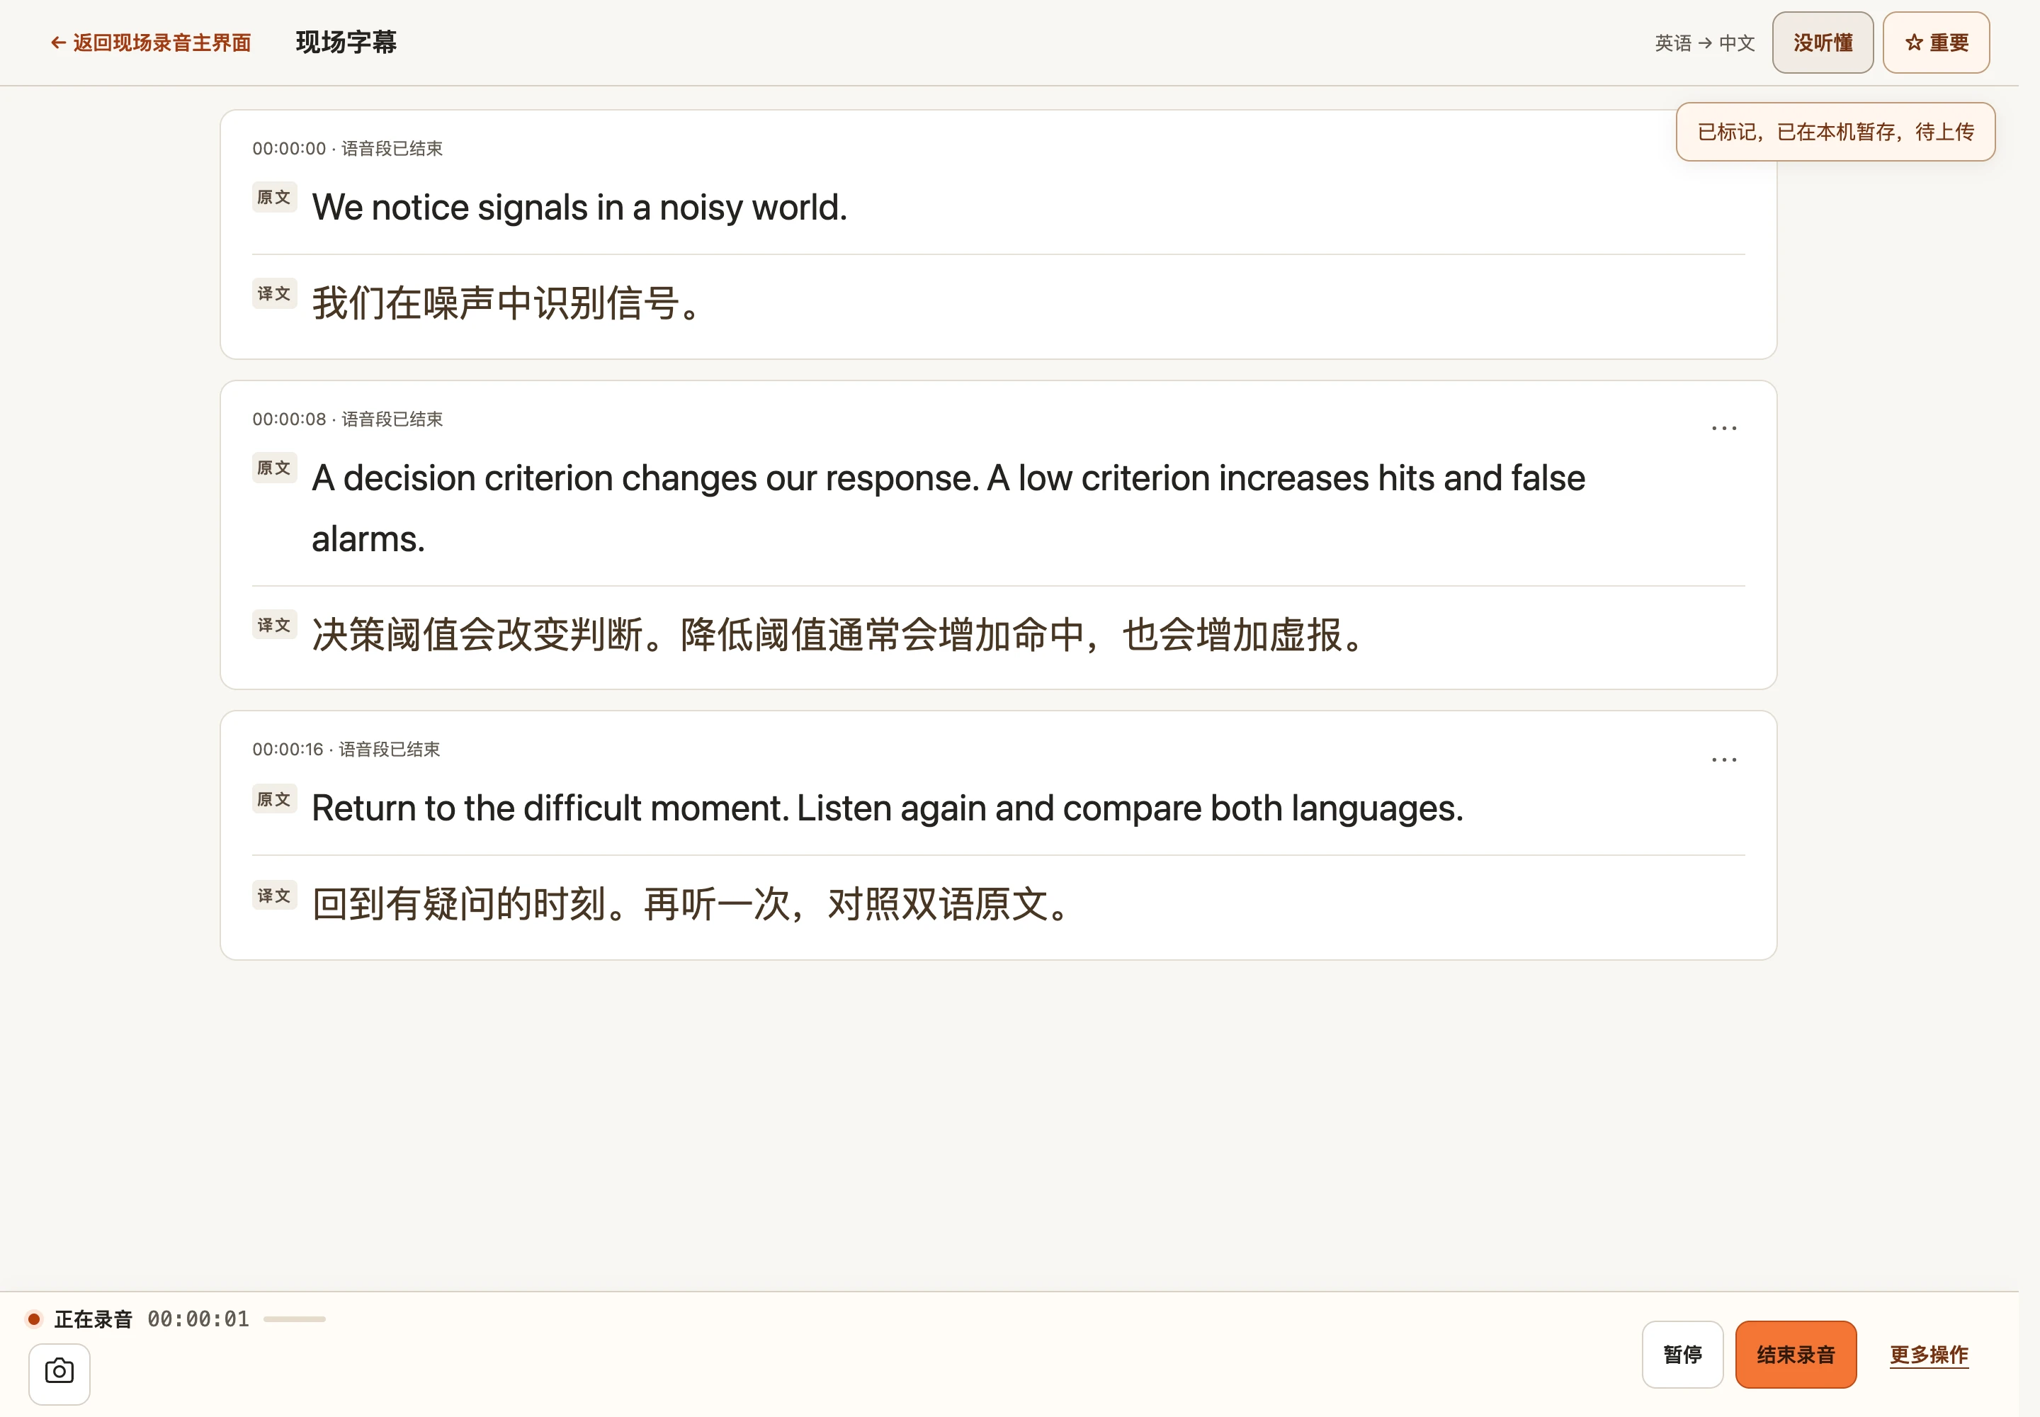Viewport: 2040px width, 1417px height.
Task: Open the options menu for the 00:00:08 segment
Action: [1723, 429]
